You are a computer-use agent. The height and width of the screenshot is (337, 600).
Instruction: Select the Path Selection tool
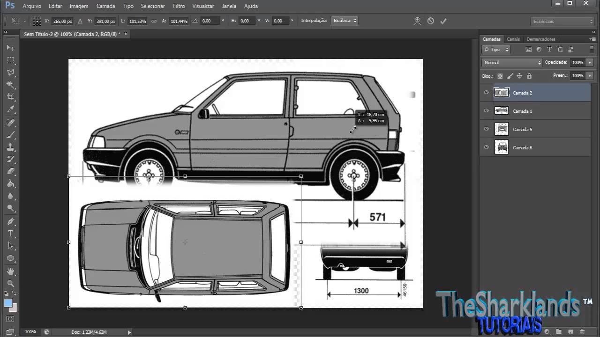tap(10, 246)
